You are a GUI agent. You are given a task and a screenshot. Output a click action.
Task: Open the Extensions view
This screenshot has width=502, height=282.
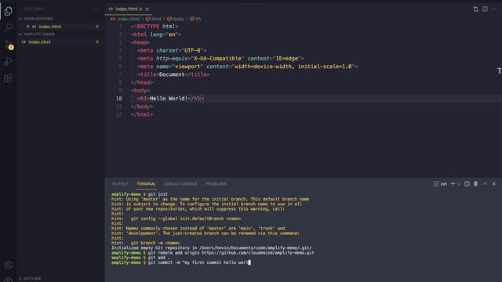click(x=9, y=78)
